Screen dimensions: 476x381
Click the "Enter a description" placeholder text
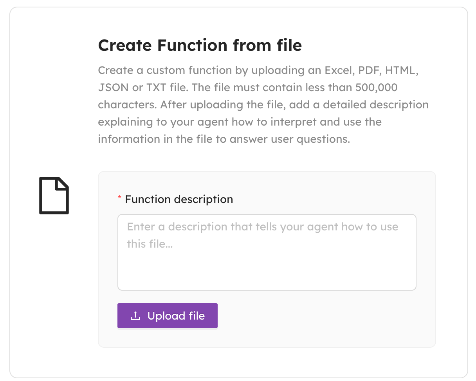click(x=262, y=227)
